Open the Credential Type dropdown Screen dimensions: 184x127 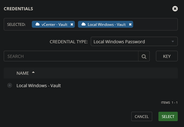pyautogui.click(x=134, y=41)
